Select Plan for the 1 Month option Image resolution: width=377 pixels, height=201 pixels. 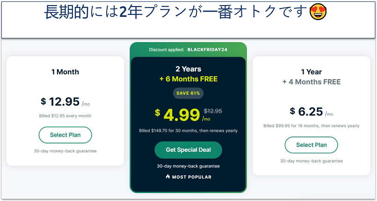[x=65, y=135]
